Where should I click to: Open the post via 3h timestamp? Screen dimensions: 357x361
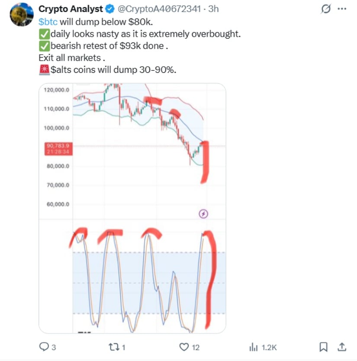pos(213,9)
